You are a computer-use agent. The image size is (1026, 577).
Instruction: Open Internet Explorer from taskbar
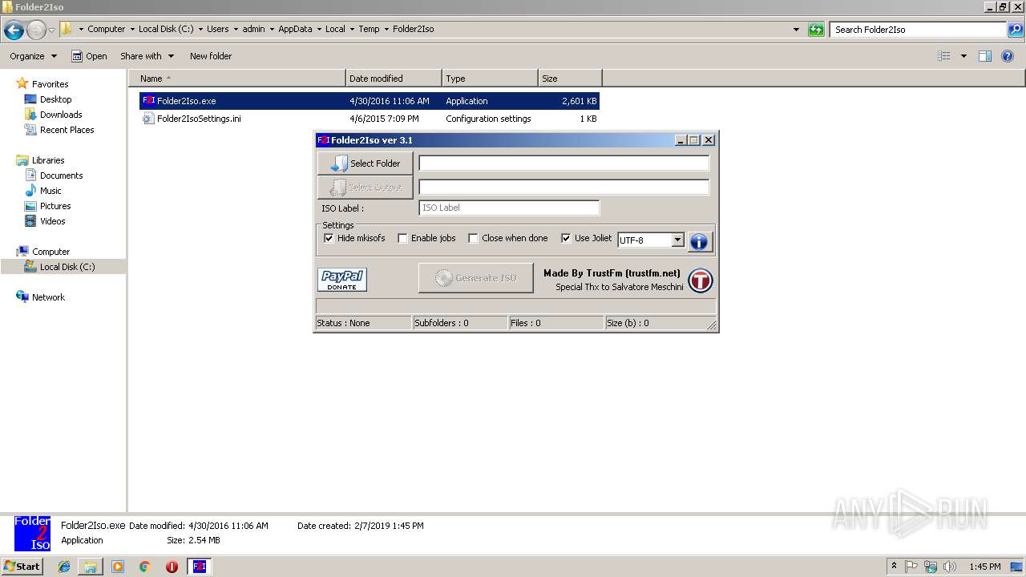tap(64, 567)
